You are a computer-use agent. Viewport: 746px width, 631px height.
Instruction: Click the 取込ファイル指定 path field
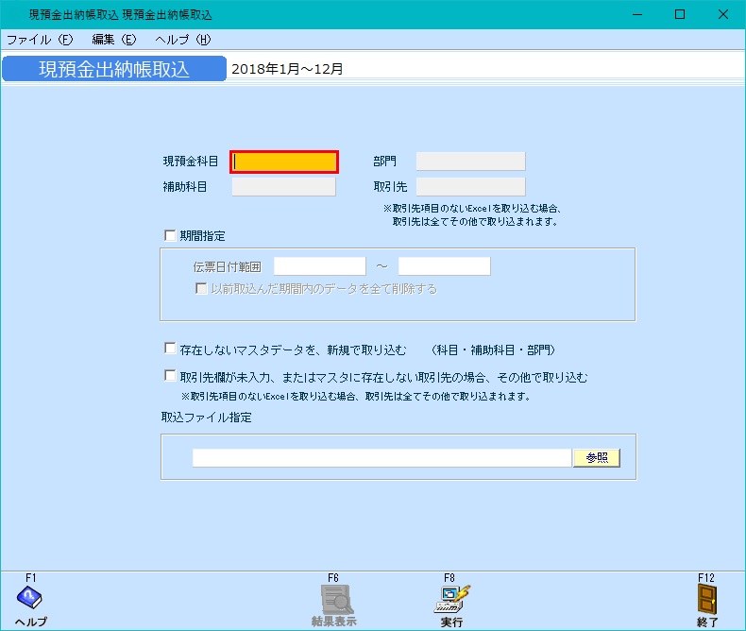(382, 458)
